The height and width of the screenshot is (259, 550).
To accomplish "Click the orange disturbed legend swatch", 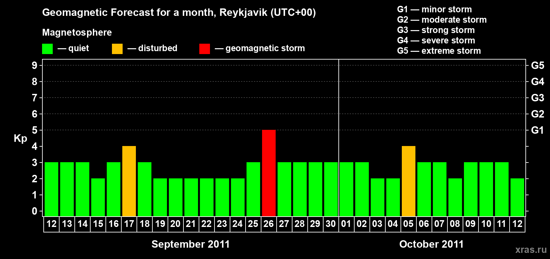I will pos(117,49).
